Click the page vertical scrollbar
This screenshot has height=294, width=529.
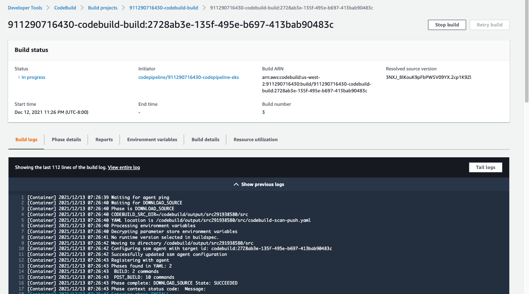pyautogui.click(x=527, y=51)
